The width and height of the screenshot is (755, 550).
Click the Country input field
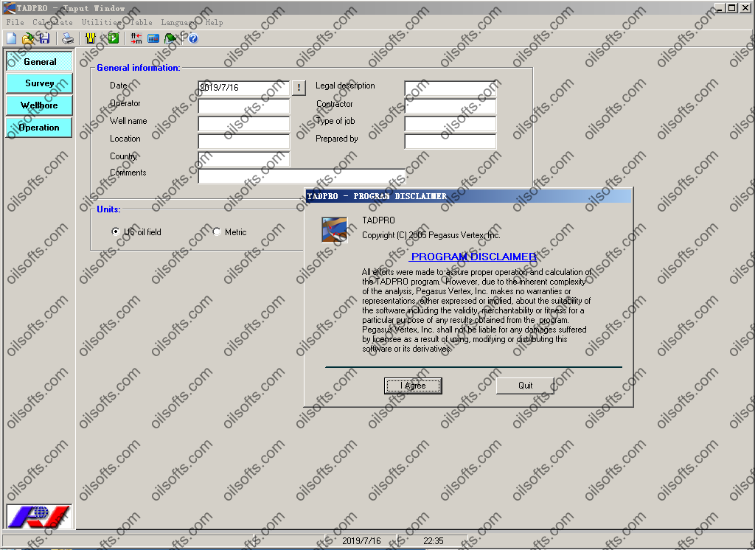pos(243,159)
